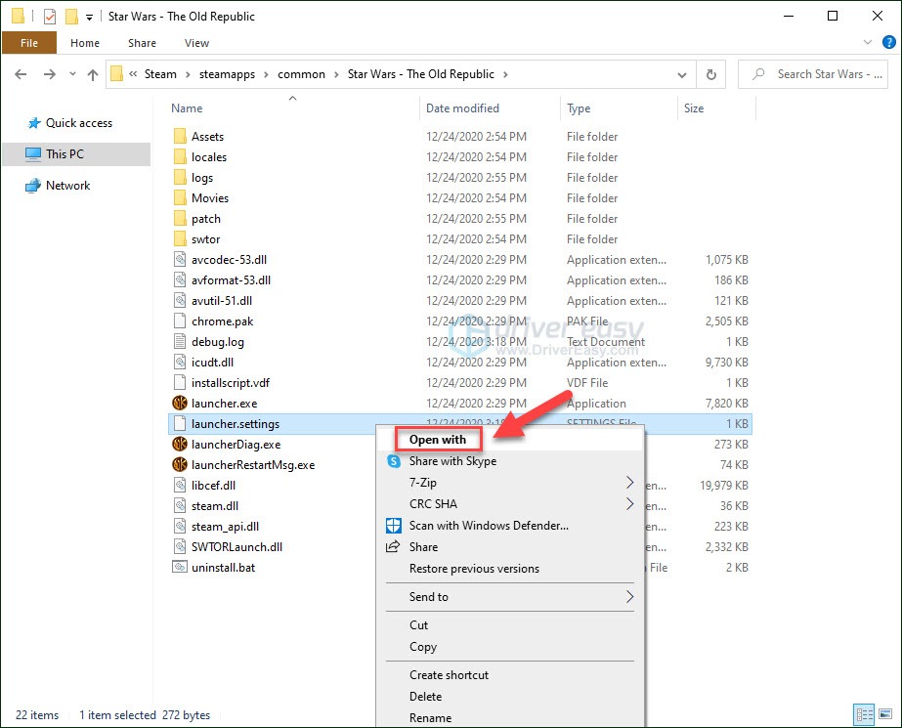Image resolution: width=902 pixels, height=728 pixels.
Task: Click the New folder quick access icon
Action: pos(71,17)
